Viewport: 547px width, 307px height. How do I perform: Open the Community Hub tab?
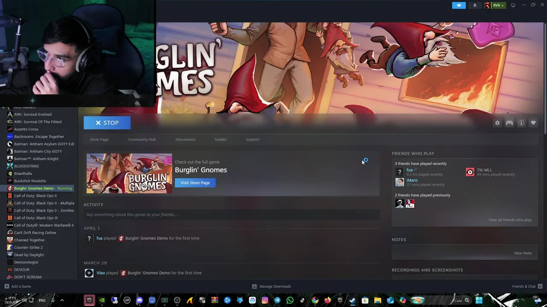pos(142,139)
